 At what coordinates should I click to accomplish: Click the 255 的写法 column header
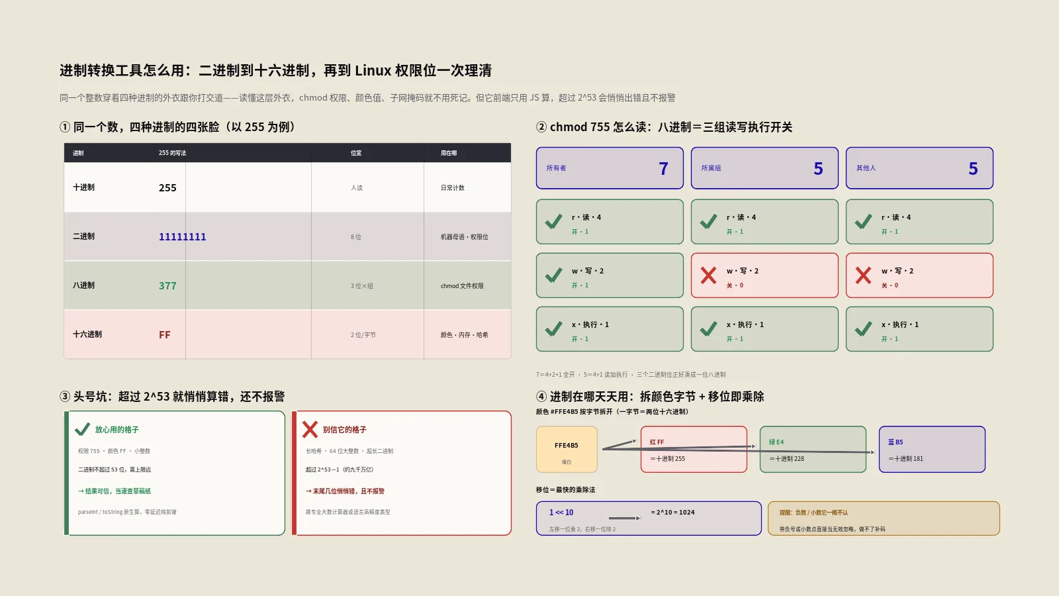tap(172, 153)
